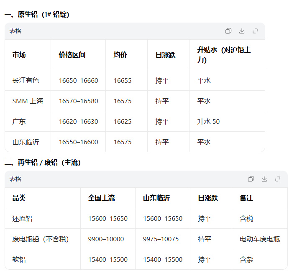The height and width of the screenshot is (271, 297).
Task: Select the 废电瓶铅（不含税）category cell
Action: pos(41,239)
